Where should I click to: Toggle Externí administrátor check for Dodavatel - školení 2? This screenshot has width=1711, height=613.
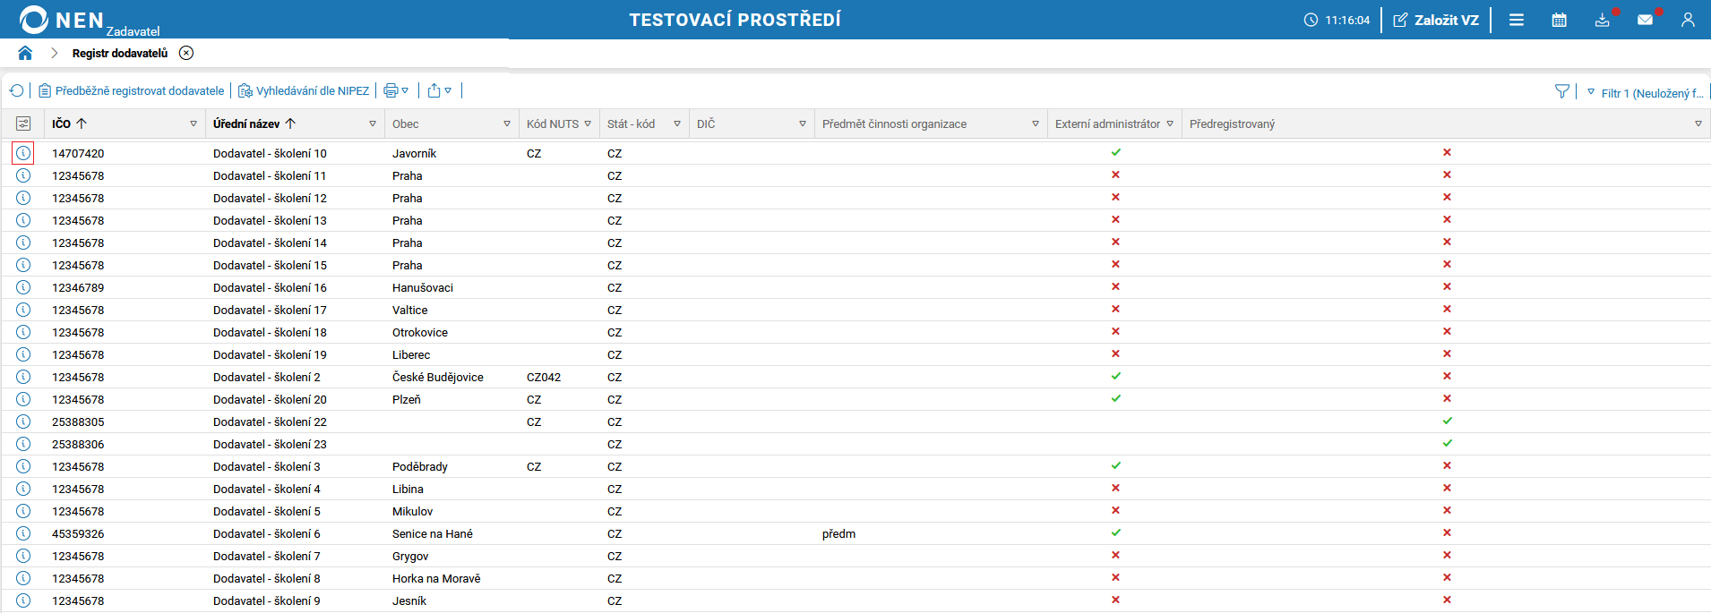coord(1115,376)
